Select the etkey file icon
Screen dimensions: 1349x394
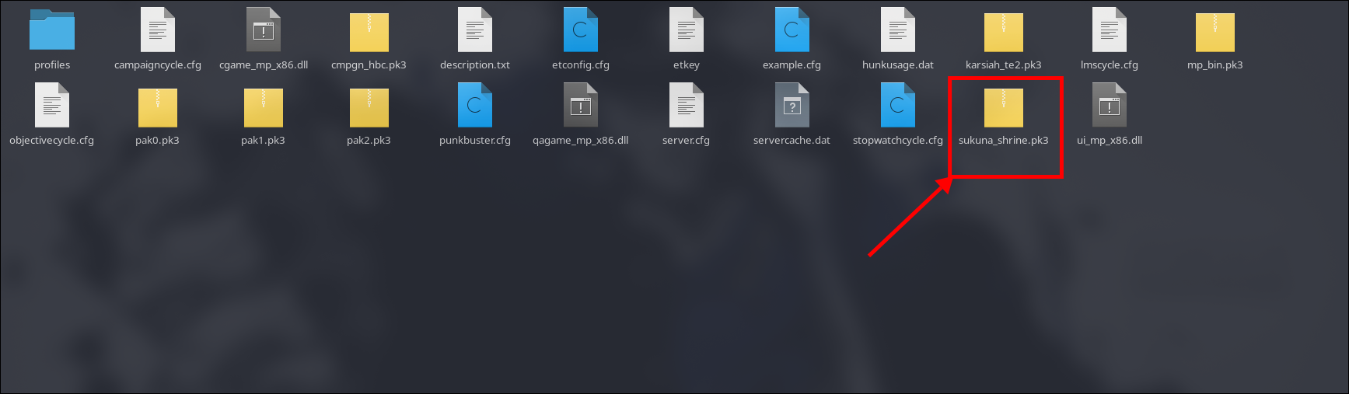(687, 30)
